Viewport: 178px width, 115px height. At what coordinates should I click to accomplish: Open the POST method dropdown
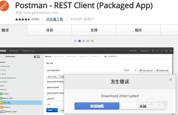(130, 70)
